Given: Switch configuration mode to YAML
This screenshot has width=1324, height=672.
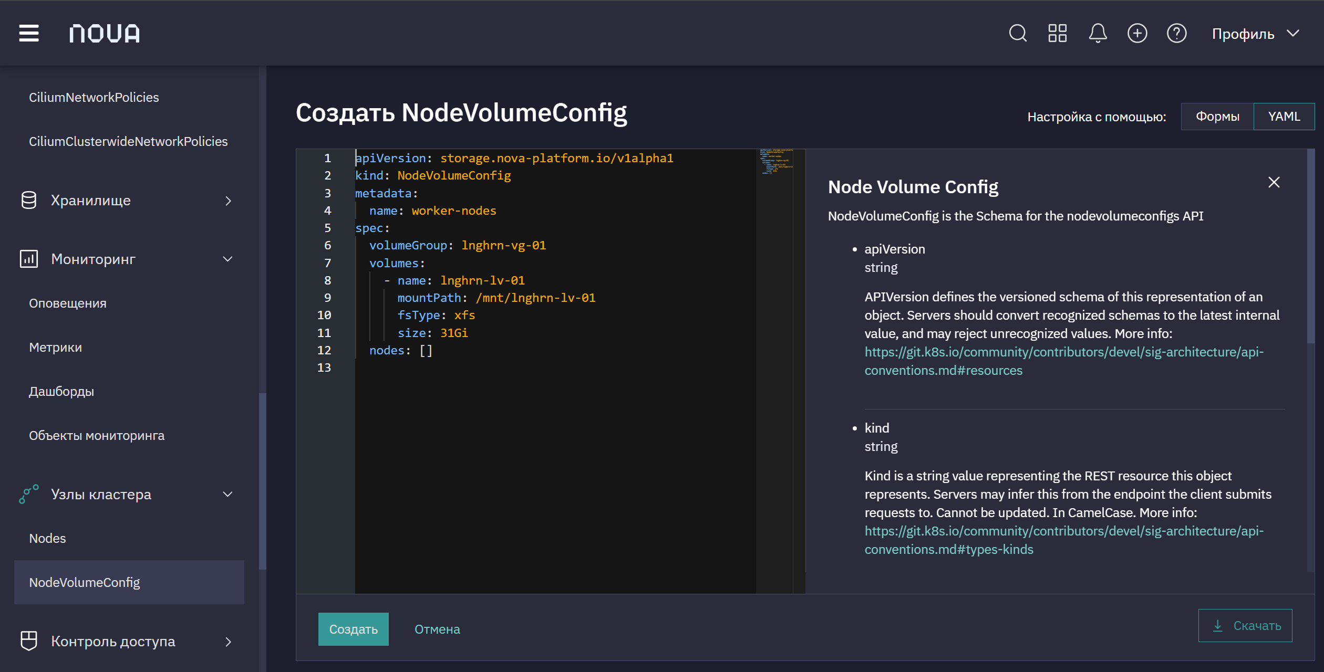Looking at the screenshot, I should coord(1284,117).
